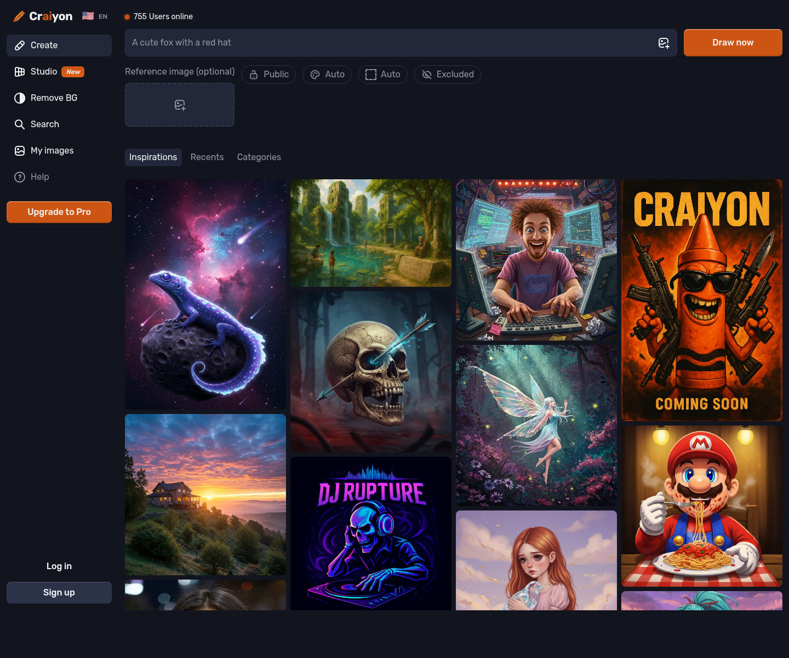Toggle the Public visibility lock option
The image size is (789, 658).
[x=268, y=75]
